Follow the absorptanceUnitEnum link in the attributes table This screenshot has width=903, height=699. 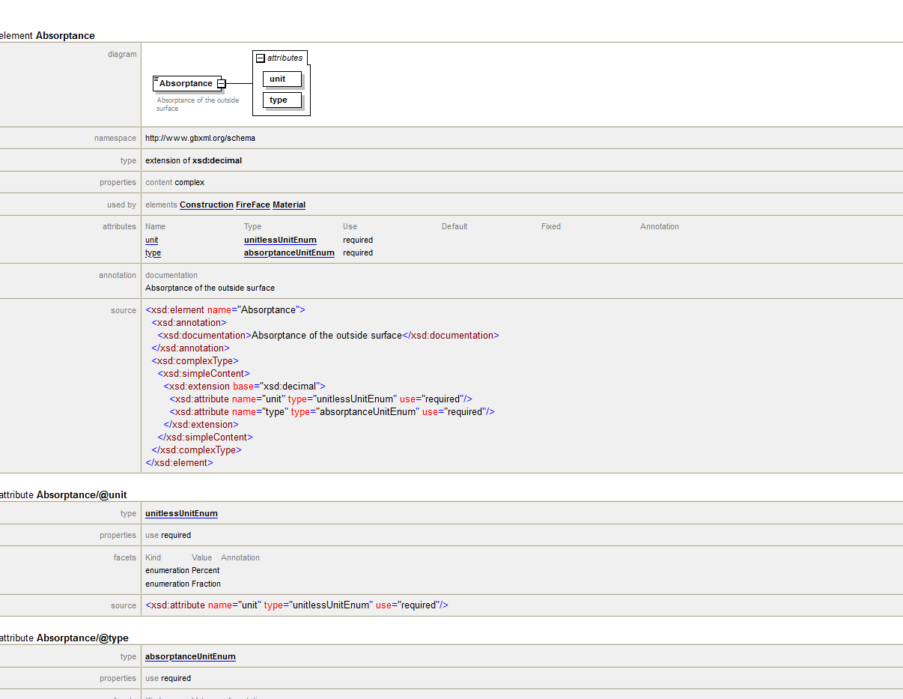coord(289,252)
